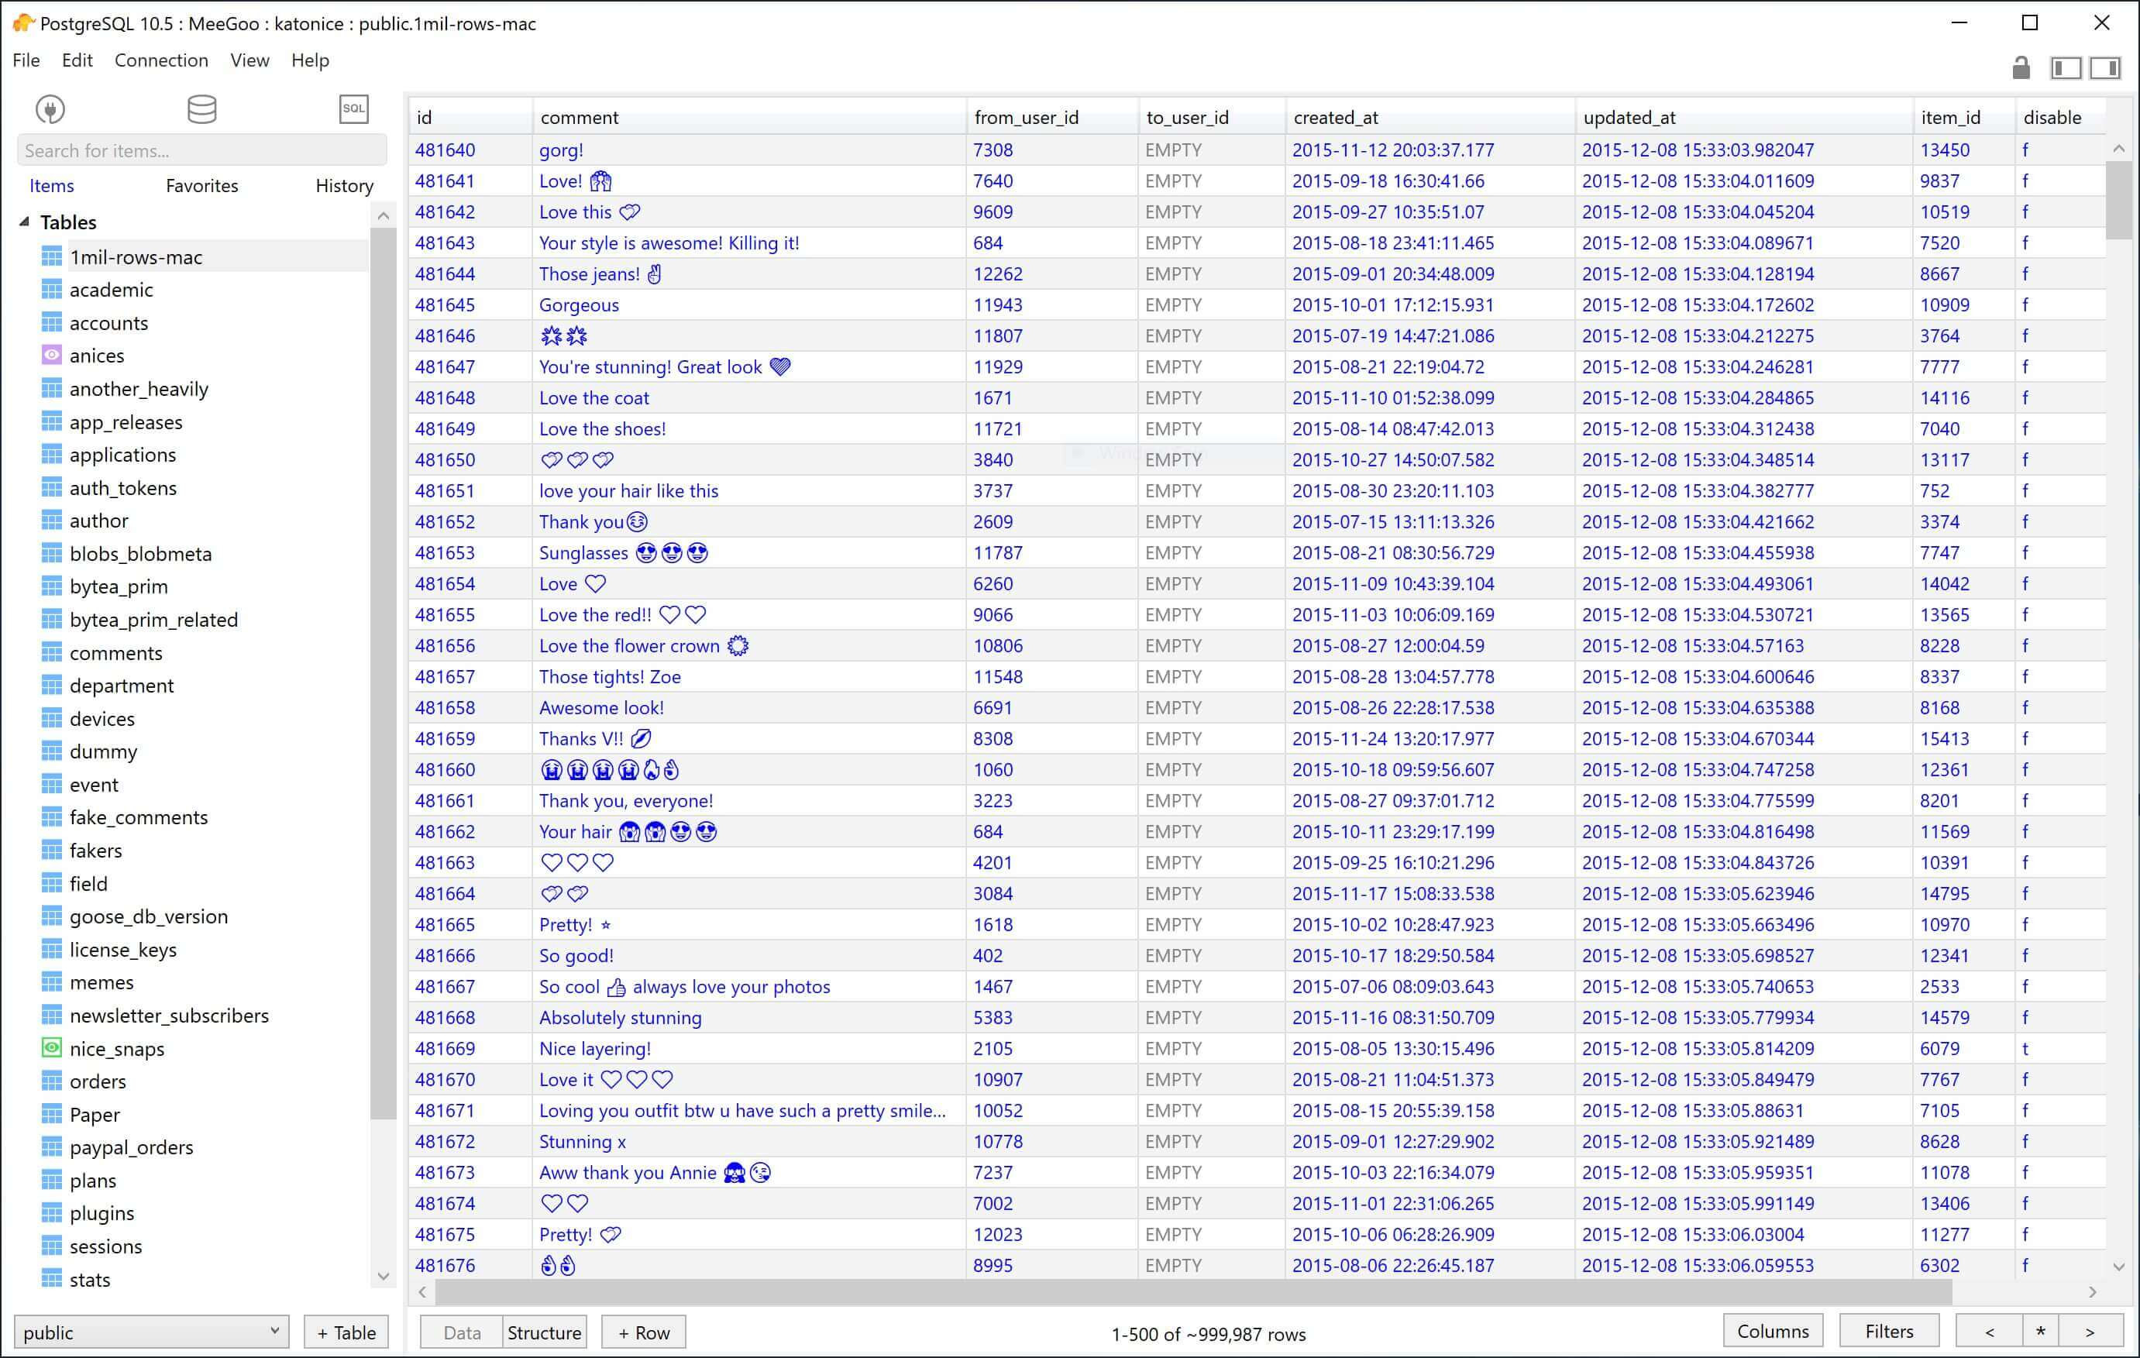Click the 1mil-rows-mac table icon

[53, 257]
